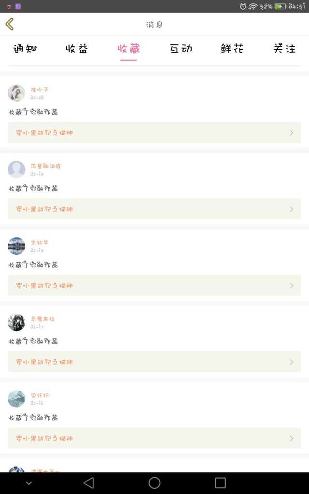
Task: Switch to the 互动 tab
Action: coord(181,49)
